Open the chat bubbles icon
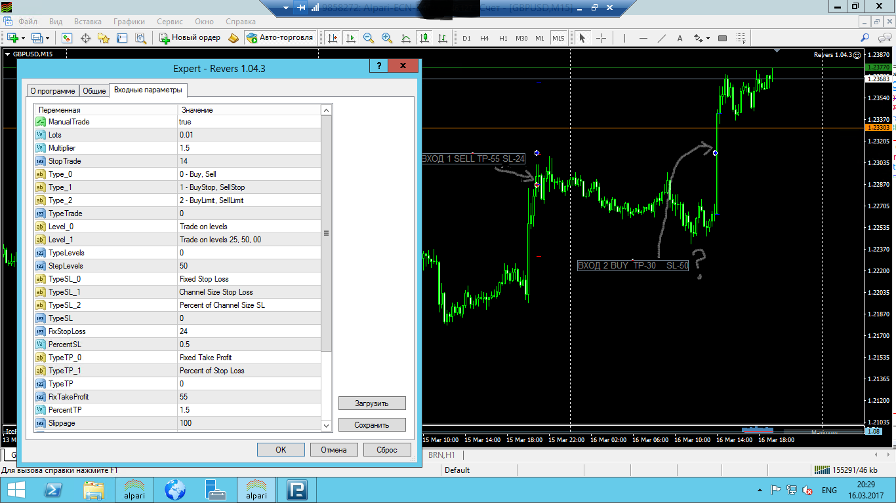Viewport: 896px width, 503px height. 884,38
